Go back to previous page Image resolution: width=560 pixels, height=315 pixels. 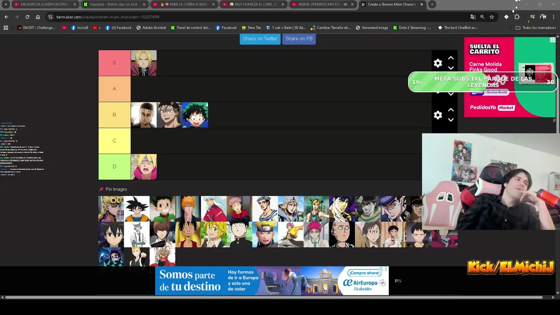(x=6, y=17)
